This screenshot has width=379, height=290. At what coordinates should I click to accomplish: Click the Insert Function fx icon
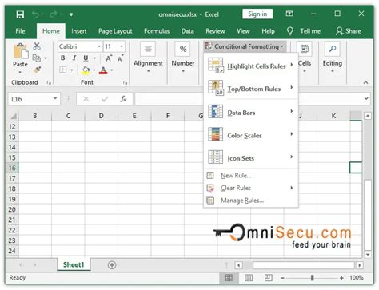(x=123, y=99)
